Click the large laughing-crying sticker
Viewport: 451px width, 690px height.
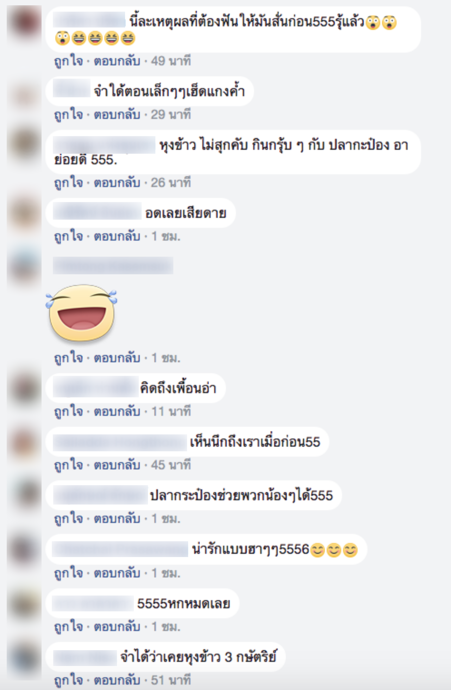click(81, 313)
